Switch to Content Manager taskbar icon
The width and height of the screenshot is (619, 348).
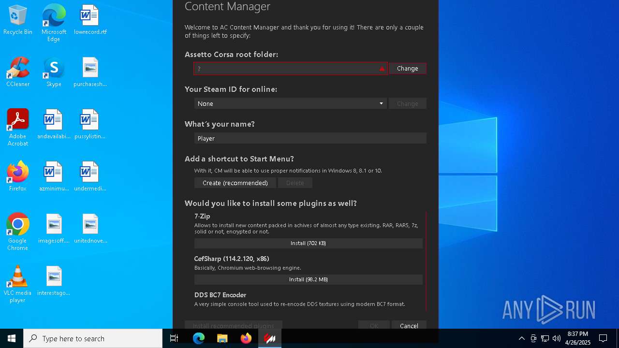pos(269,338)
